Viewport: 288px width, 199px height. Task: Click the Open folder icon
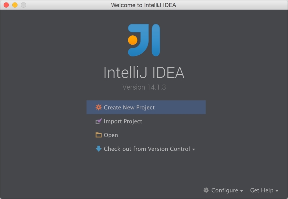click(99, 135)
